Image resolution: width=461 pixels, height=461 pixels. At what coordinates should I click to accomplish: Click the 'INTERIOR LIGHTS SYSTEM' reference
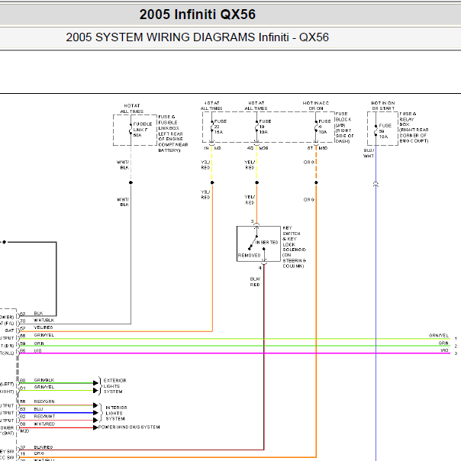[116, 413]
